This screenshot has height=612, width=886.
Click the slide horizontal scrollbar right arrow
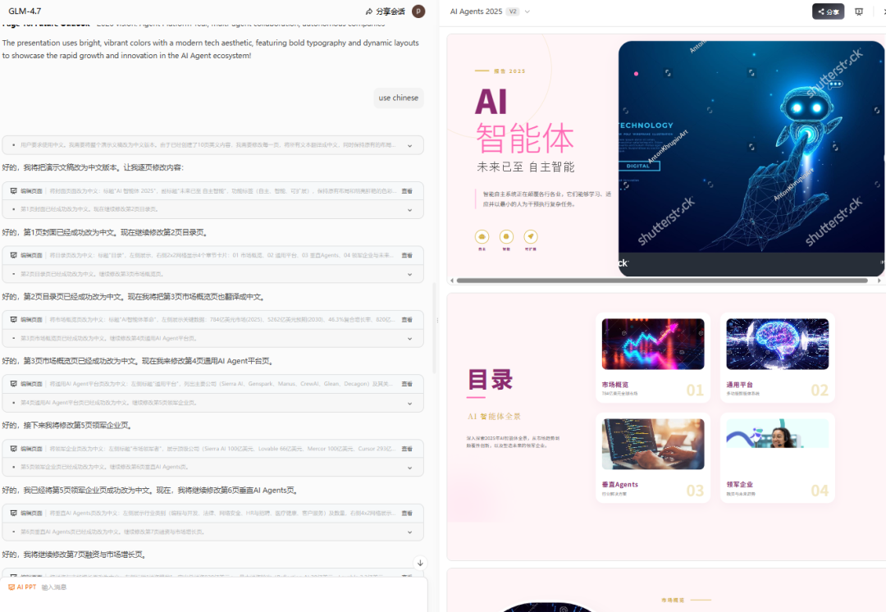click(879, 281)
